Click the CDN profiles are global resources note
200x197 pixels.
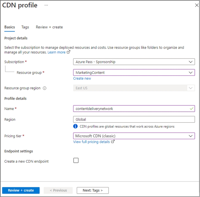point(127,126)
